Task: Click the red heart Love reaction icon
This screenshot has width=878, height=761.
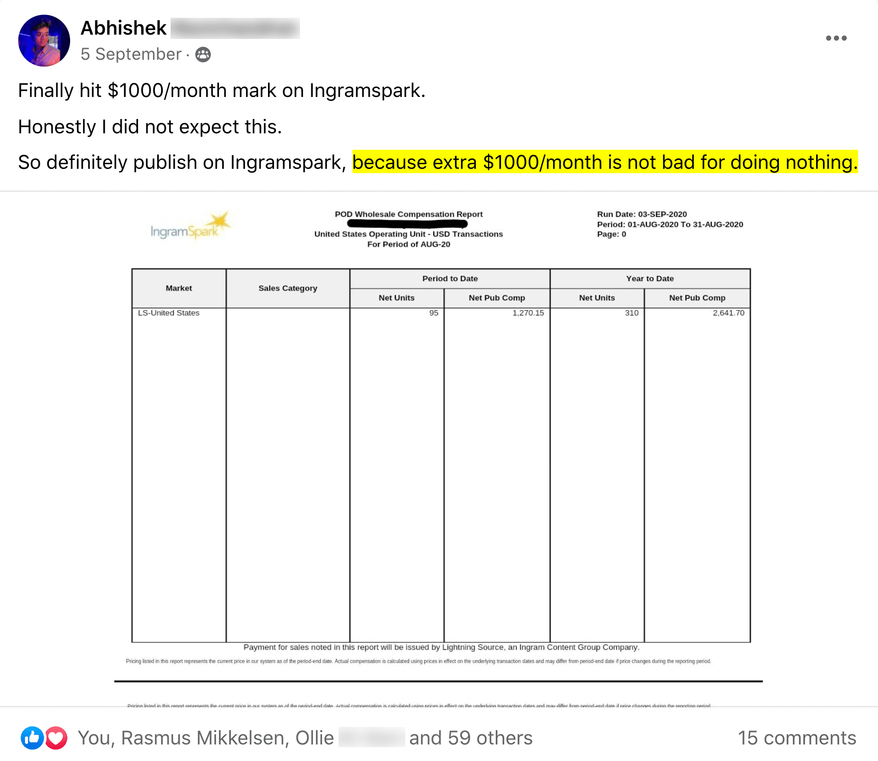Action: tap(56, 738)
